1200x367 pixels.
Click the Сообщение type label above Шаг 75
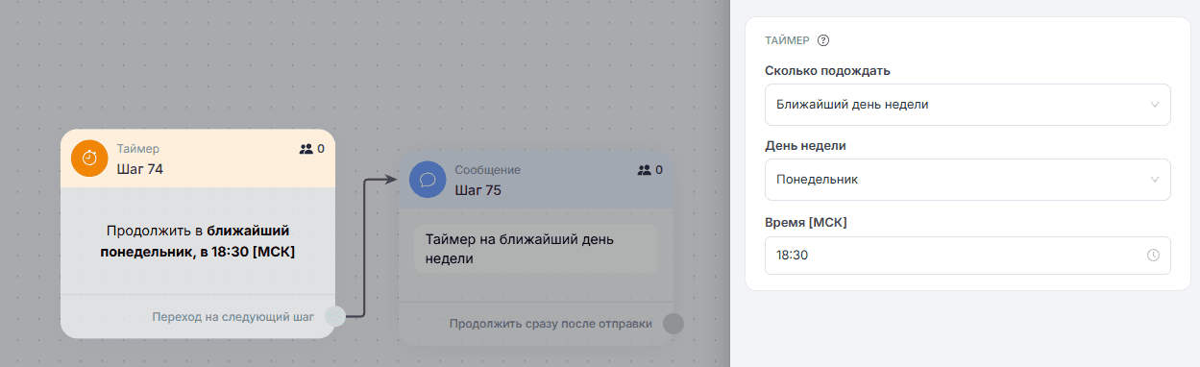tap(488, 170)
